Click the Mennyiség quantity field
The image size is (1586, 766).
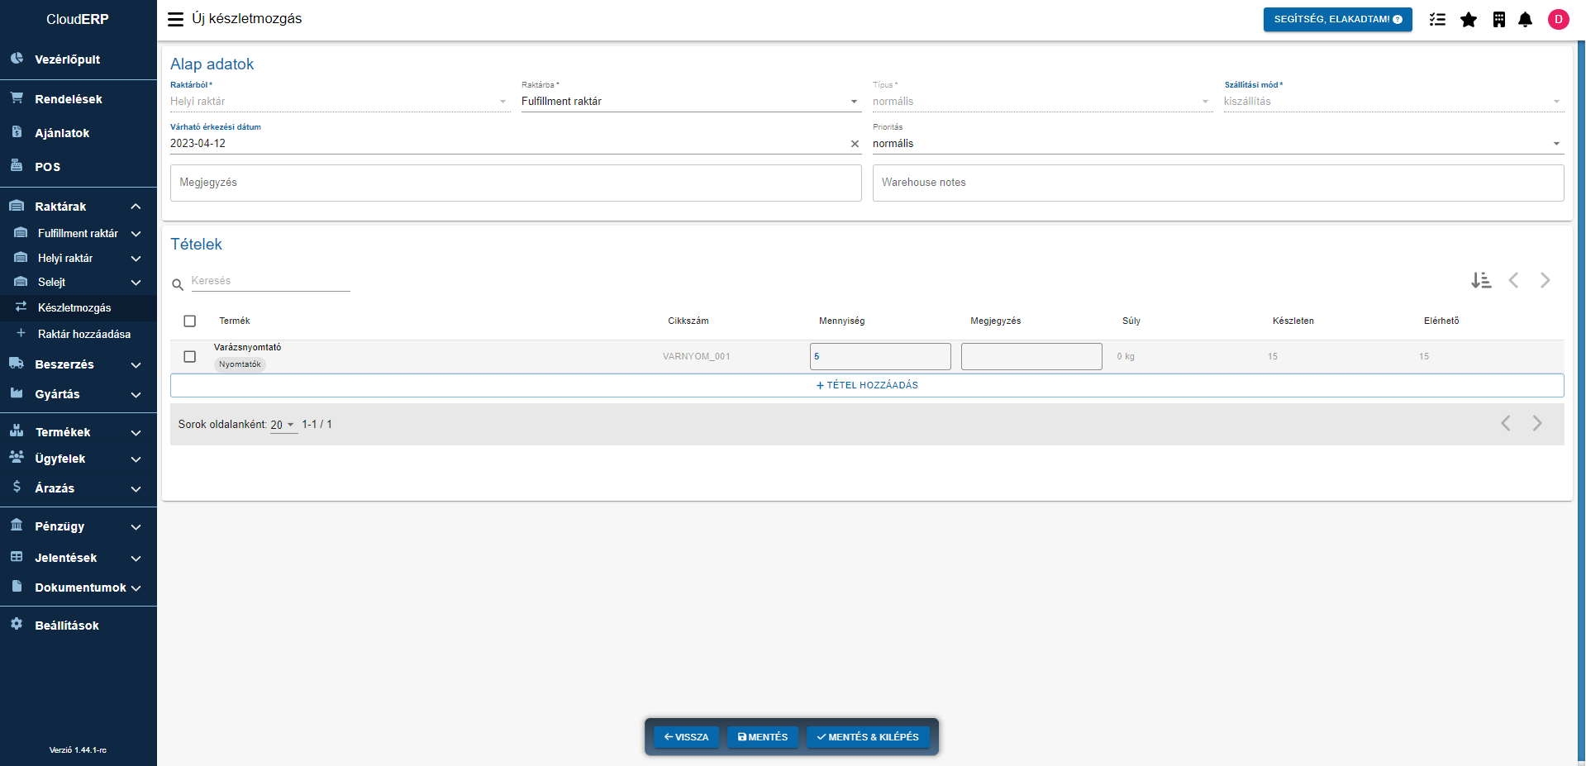[880, 356]
